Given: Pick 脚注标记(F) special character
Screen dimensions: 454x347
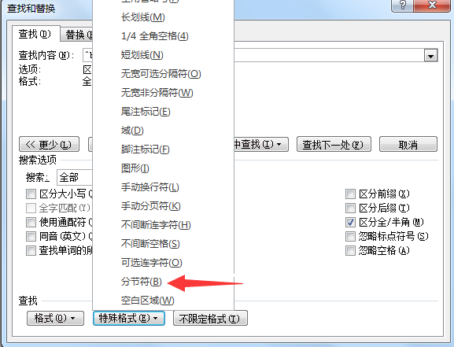Looking at the screenshot, I should click(x=145, y=150).
